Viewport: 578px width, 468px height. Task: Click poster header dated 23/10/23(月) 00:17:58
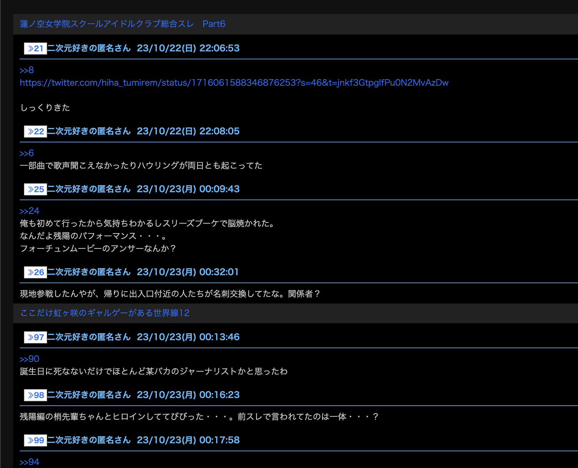point(143,440)
